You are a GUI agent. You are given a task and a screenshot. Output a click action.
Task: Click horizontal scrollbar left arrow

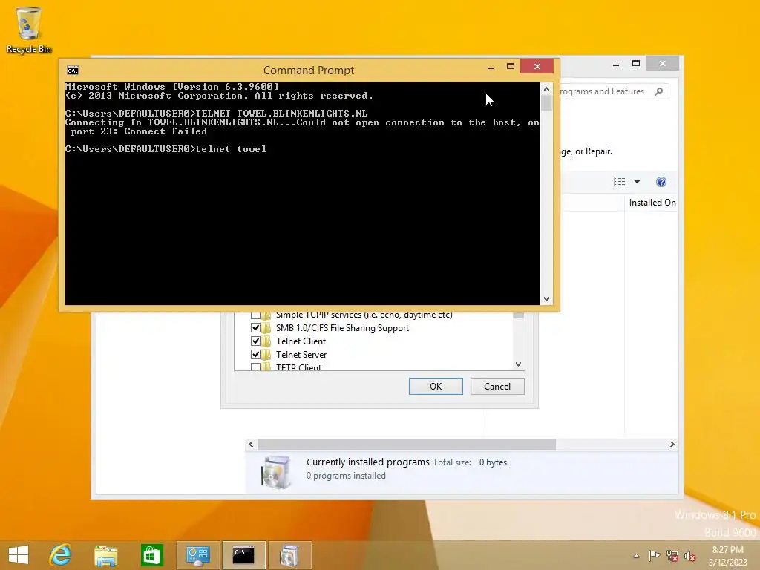point(251,444)
